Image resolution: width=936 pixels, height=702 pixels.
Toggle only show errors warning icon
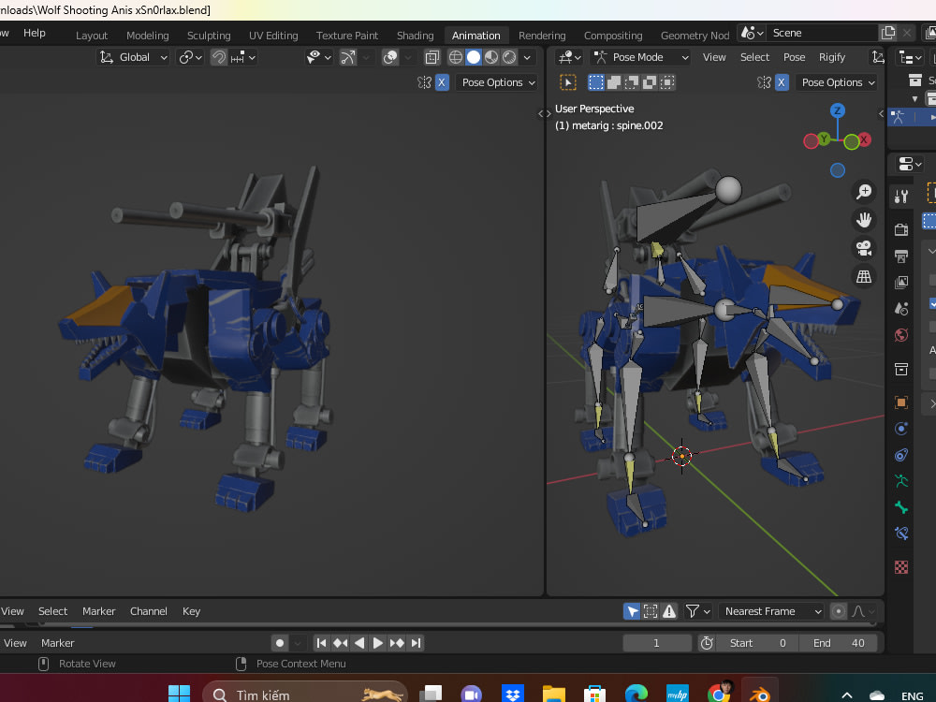[669, 610]
